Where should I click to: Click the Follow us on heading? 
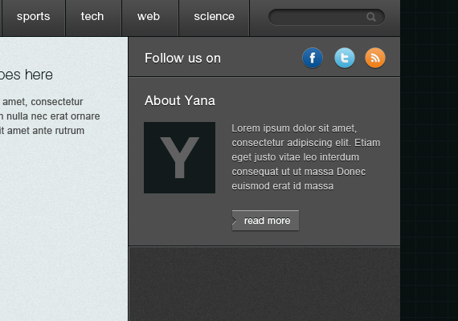tap(182, 58)
